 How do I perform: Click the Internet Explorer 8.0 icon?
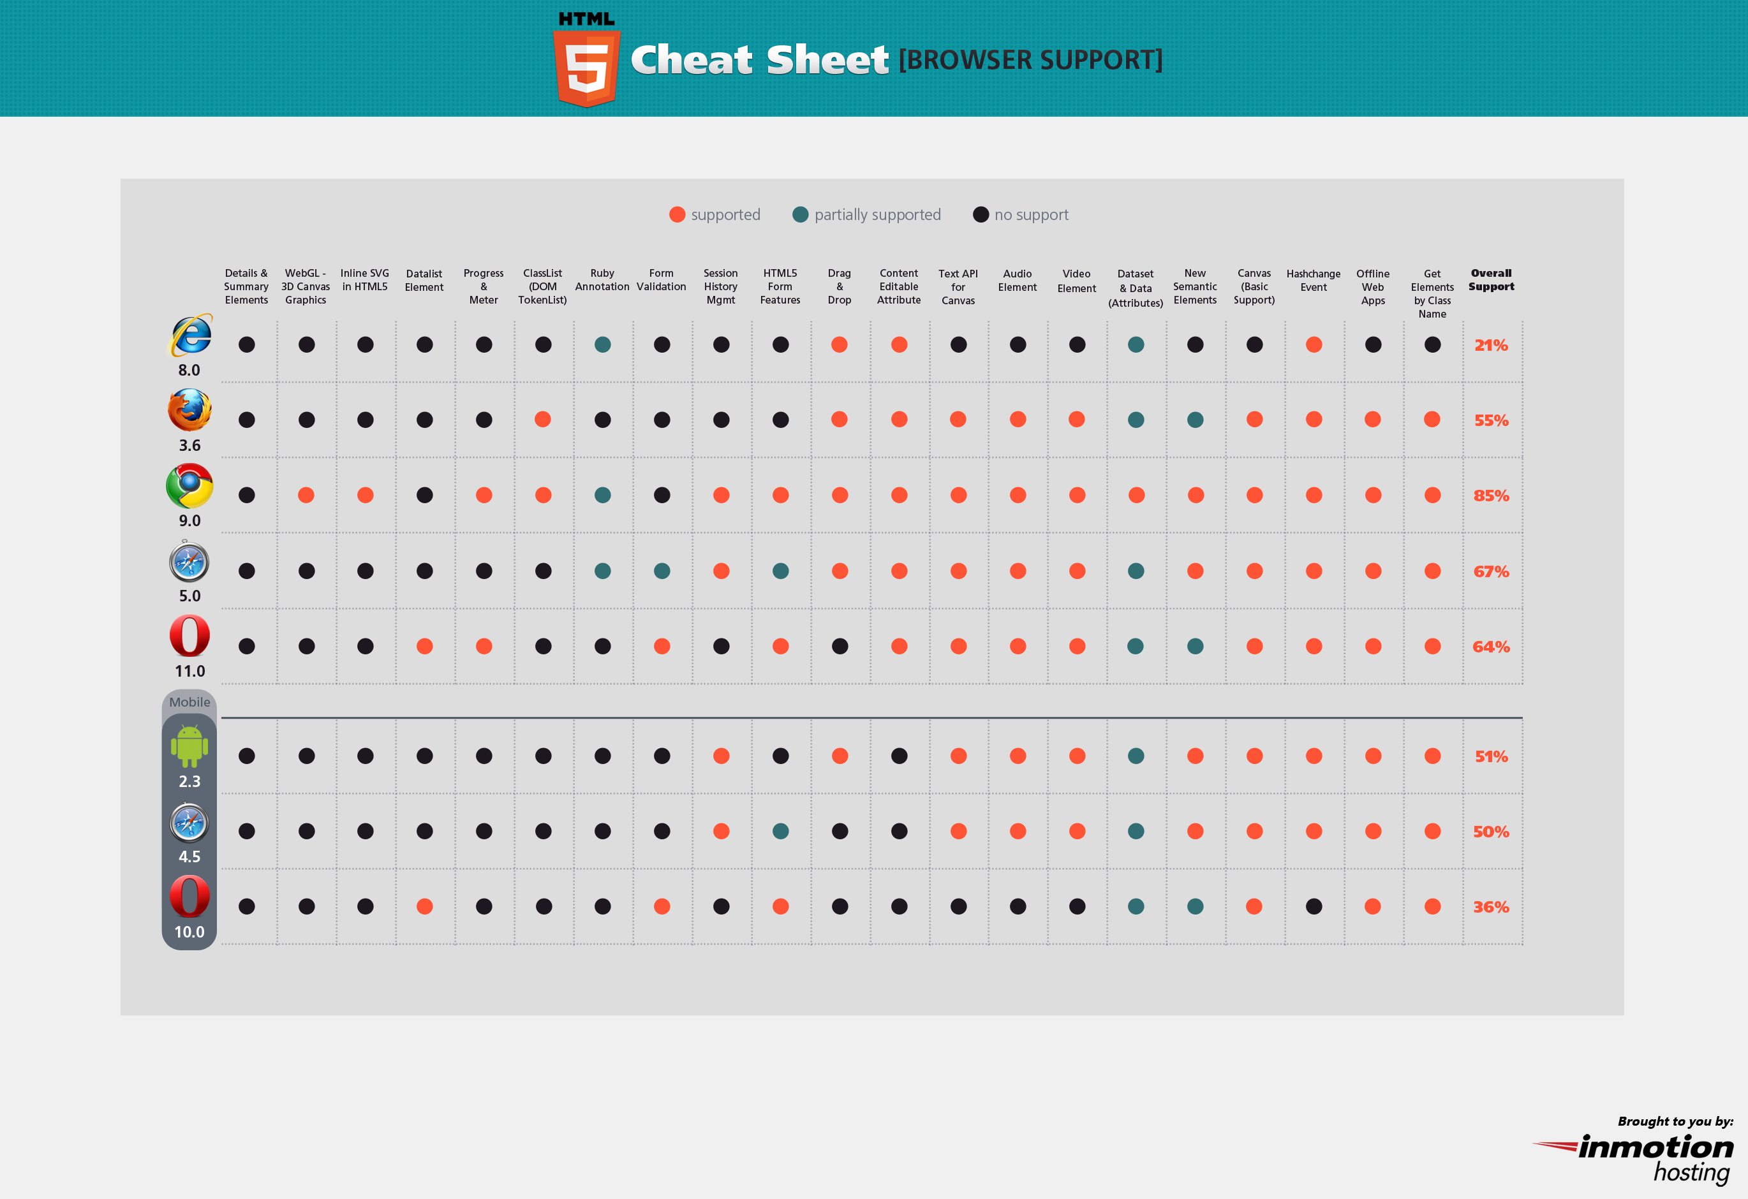click(x=191, y=335)
